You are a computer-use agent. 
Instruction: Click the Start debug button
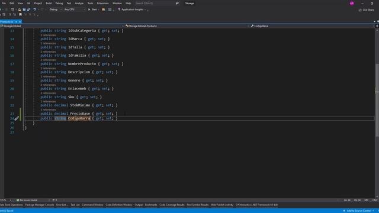[x=93, y=9]
